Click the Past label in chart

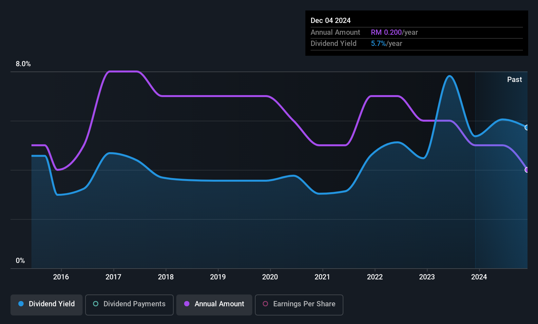[x=514, y=79]
